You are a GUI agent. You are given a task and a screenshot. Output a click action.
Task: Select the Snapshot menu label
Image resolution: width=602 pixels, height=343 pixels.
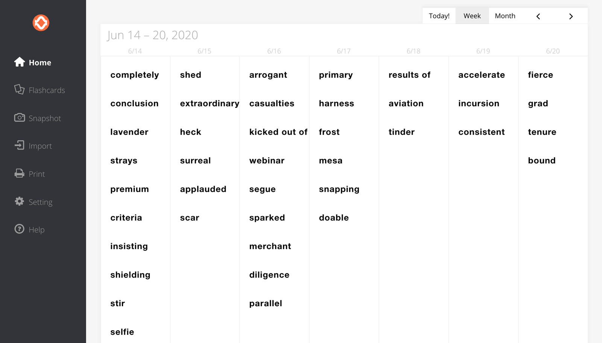coord(45,119)
